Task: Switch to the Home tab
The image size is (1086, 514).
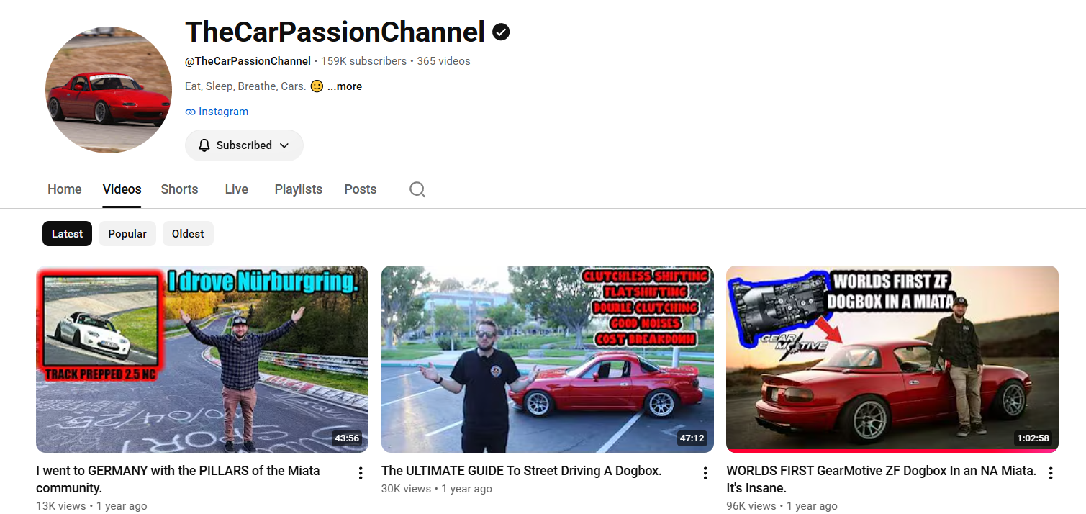Action: pyautogui.click(x=65, y=189)
